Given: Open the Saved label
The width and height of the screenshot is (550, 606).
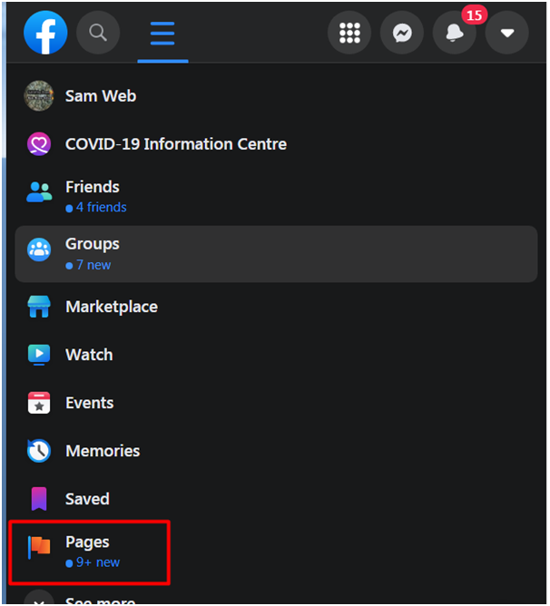Looking at the screenshot, I should click(87, 499).
